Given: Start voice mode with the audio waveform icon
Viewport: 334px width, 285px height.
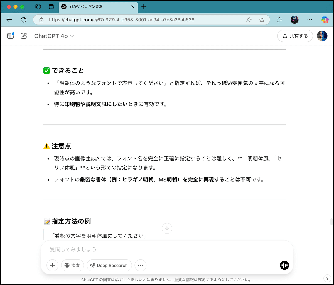Looking at the screenshot, I should tap(284, 265).
